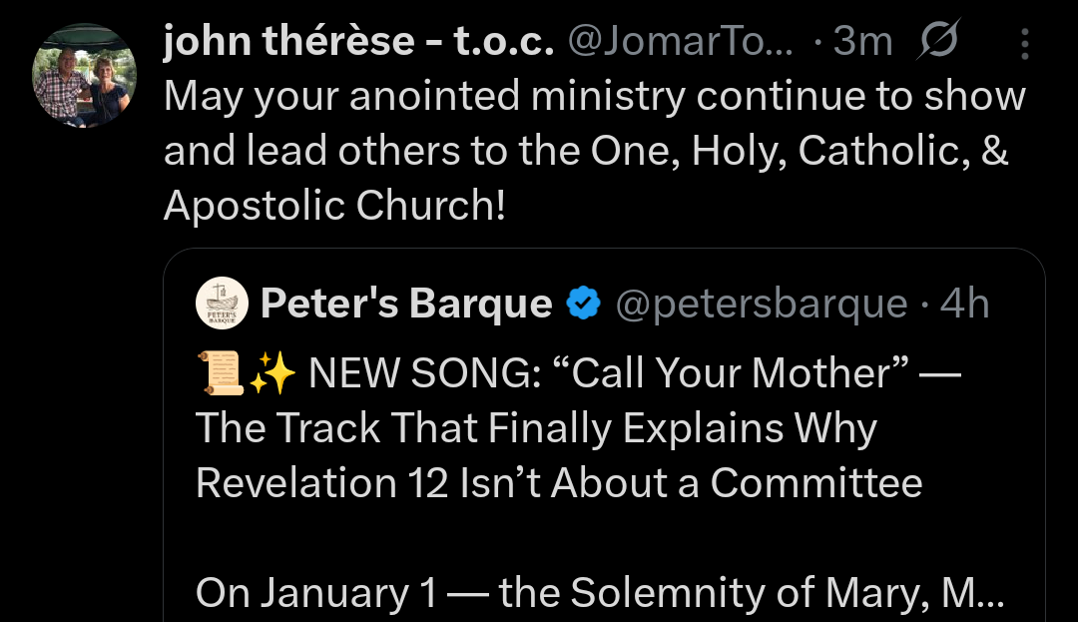Click "The Track That Finally Explains Why" line

coord(536,428)
